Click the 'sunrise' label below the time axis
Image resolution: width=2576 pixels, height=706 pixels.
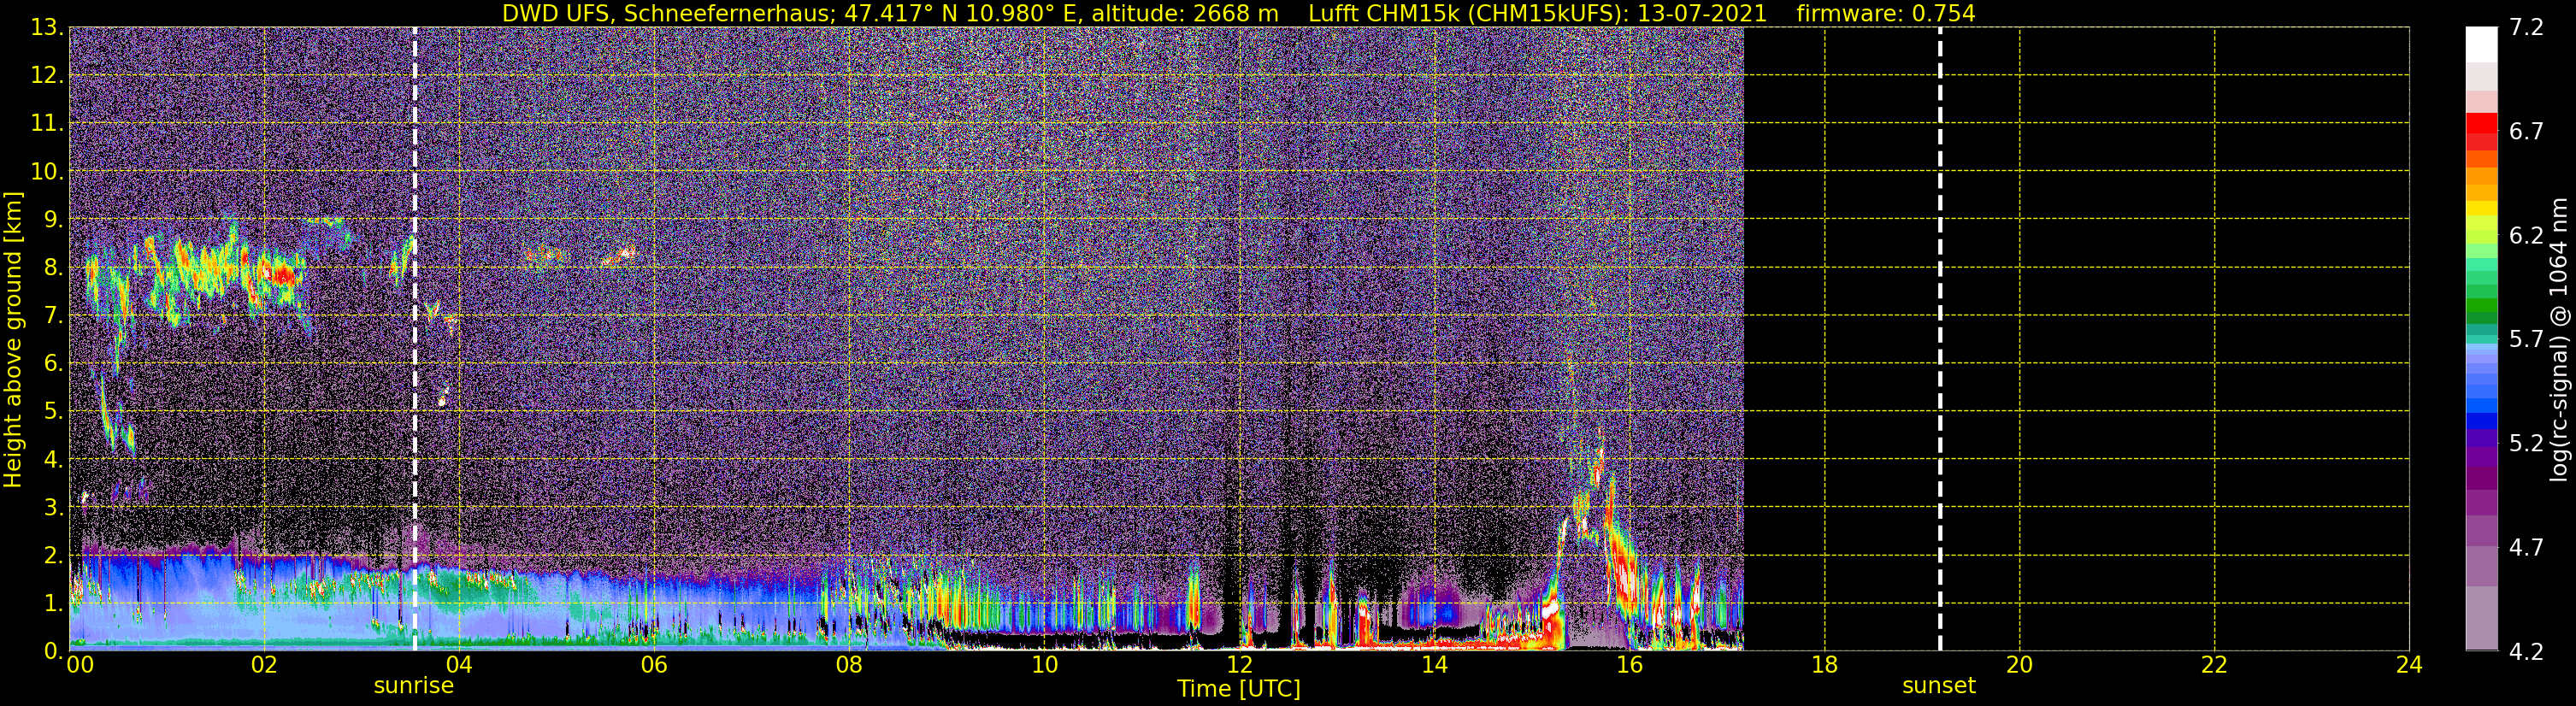413,686
